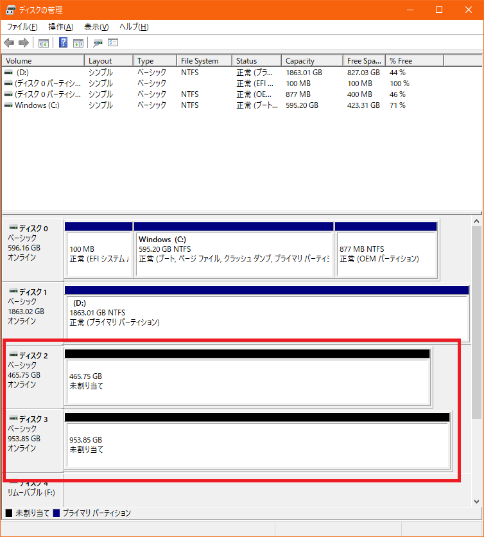Click the ディスク 2 disk icon
Viewport: 484px width, 537px height.
13,355
